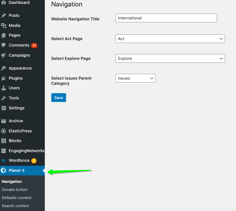Click the Select Explore Page label
Image resolution: width=236 pixels, height=211 pixels.
tap(71, 59)
